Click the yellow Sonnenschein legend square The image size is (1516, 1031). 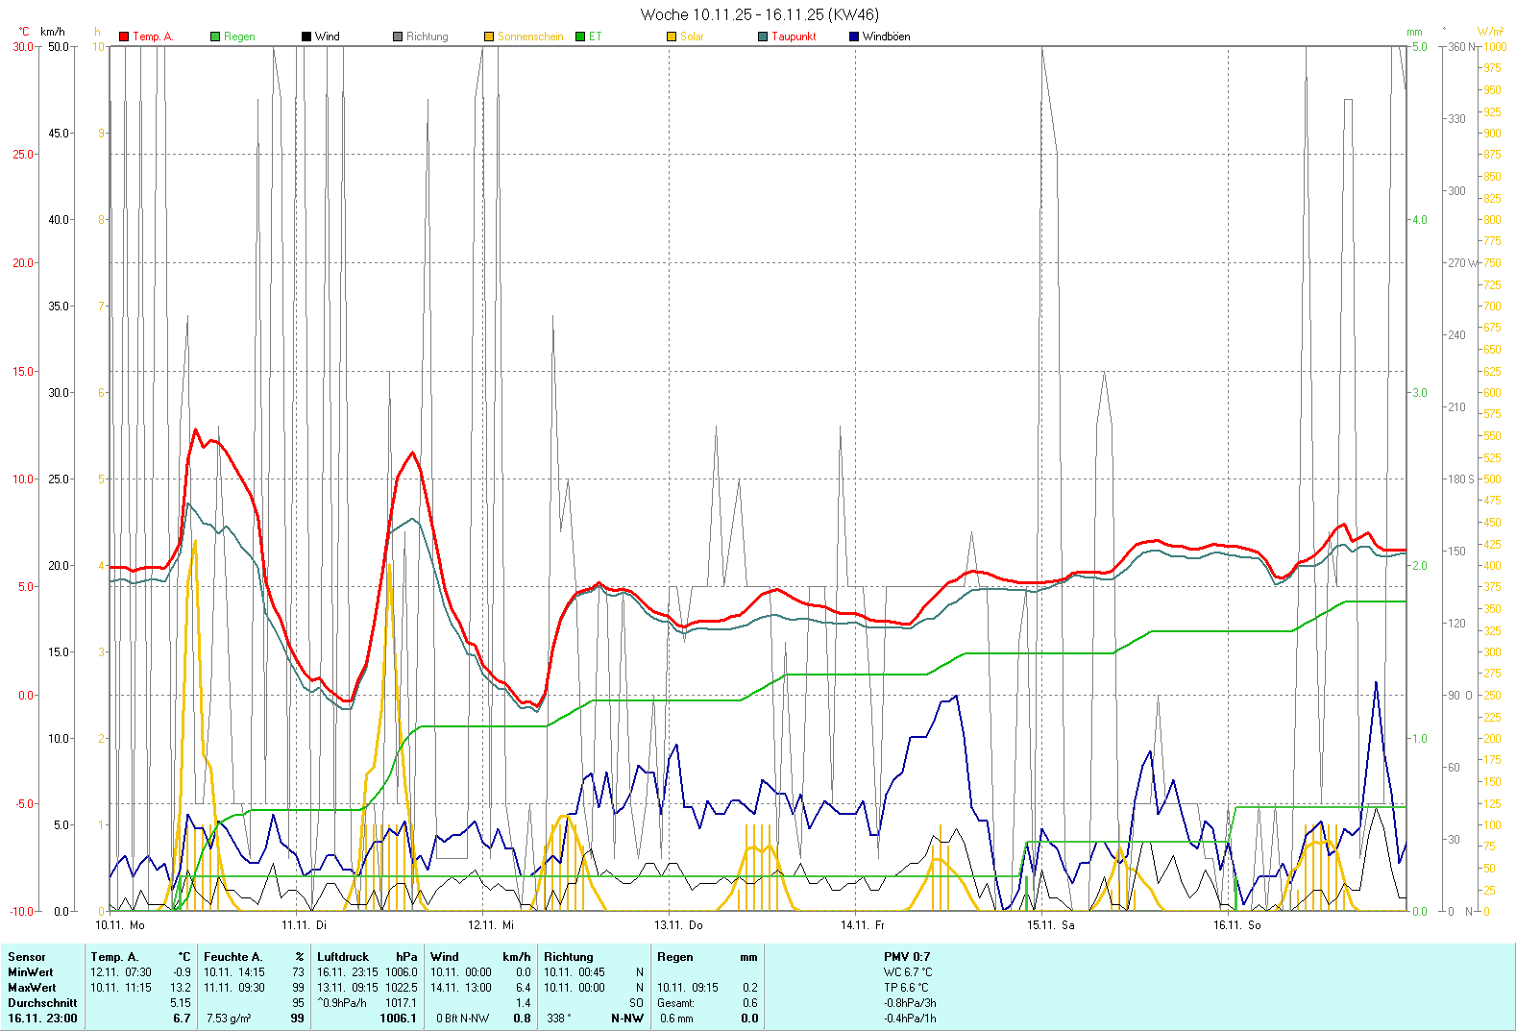pyautogui.click(x=489, y=37)
